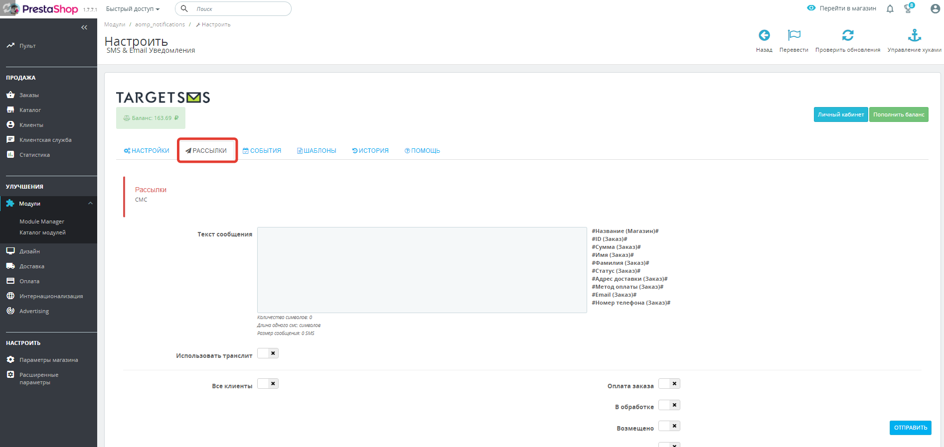Collapse the sidebar with the double-chevron icon
944x447 pixels.
(x=84, y=27)
